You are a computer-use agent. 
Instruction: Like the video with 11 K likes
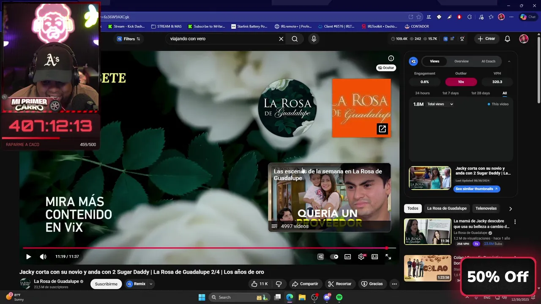tap(259, 284)
